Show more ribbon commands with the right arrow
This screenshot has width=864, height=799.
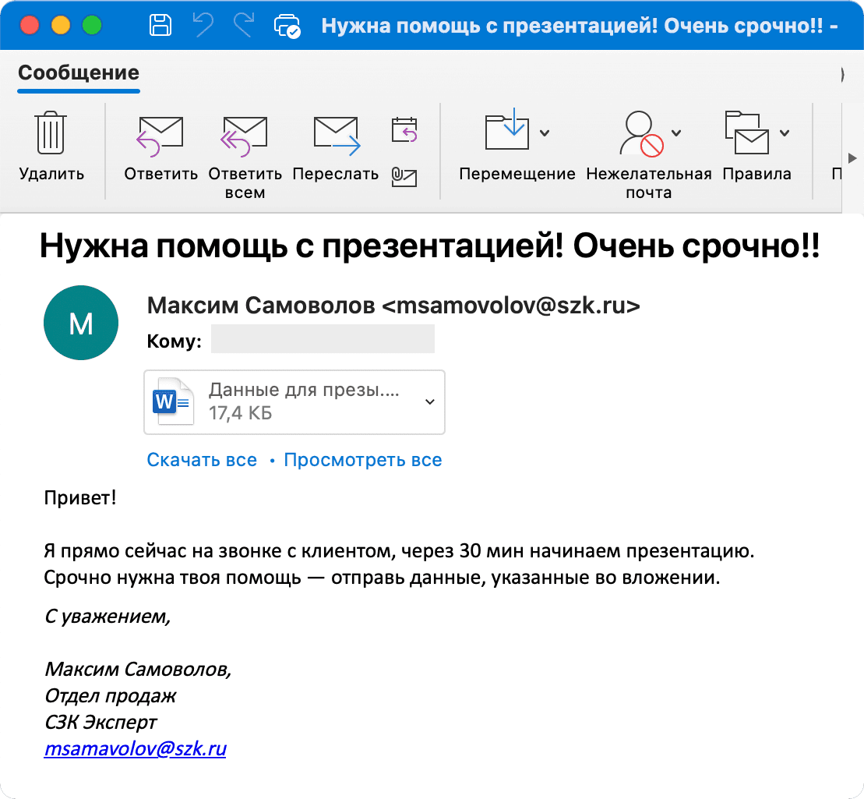852,158
